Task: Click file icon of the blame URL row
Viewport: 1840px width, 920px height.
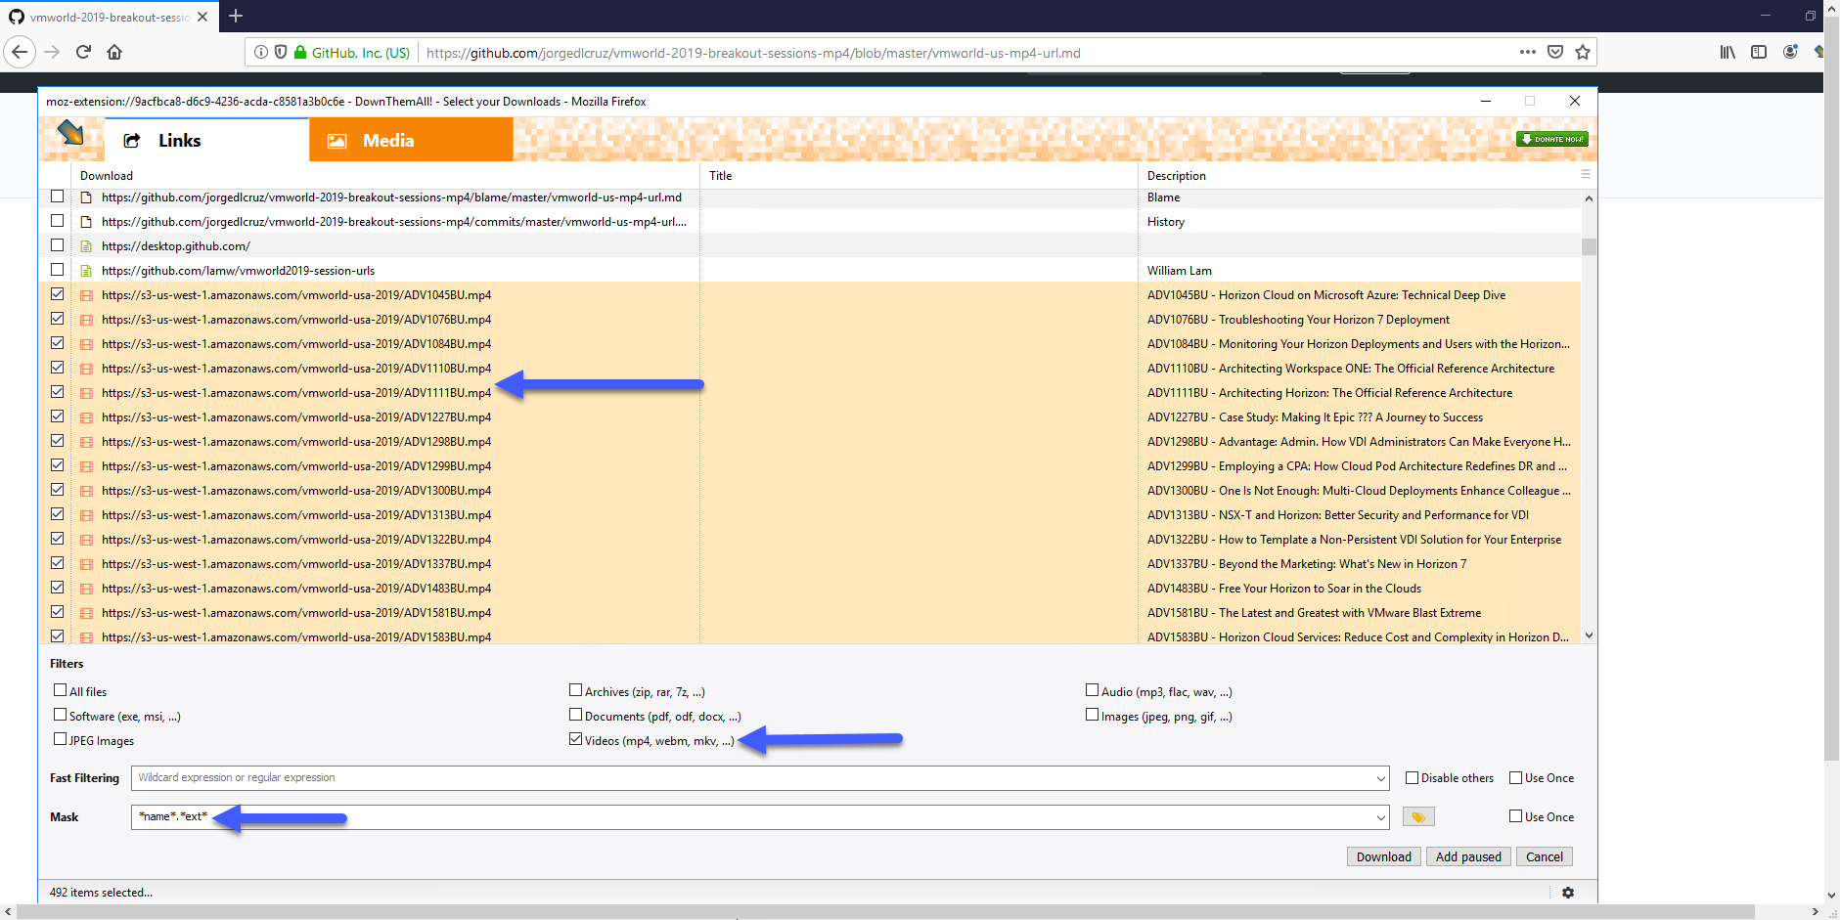Action: tap(86, 197)
